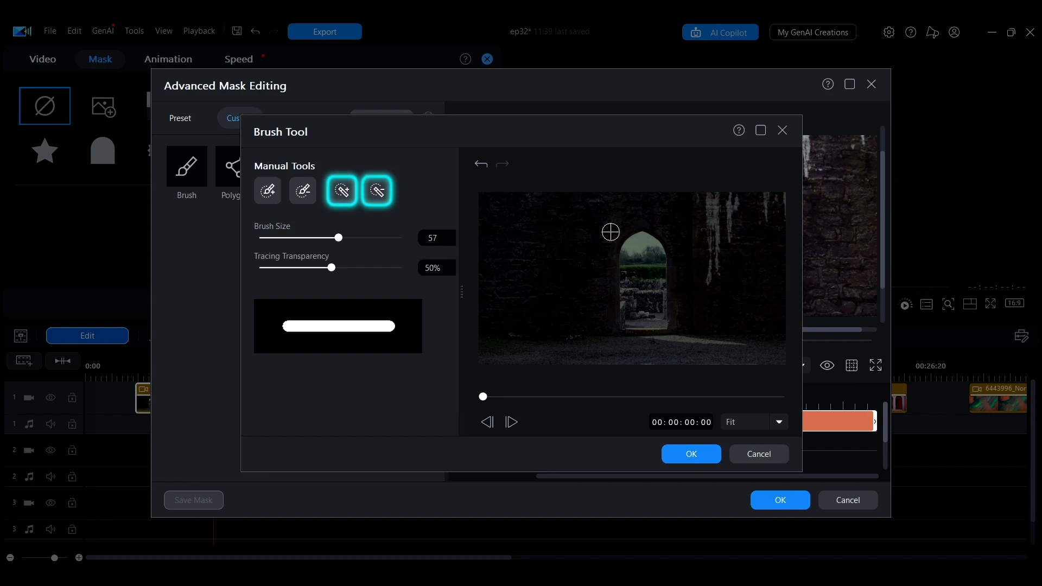1042x586 pixels.
Task: Mute audio track 2
Action: point(50,476)
